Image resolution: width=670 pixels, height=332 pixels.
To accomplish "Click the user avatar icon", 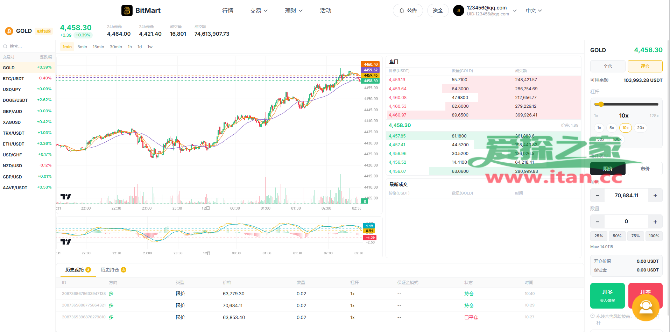I will pos(459,10).
